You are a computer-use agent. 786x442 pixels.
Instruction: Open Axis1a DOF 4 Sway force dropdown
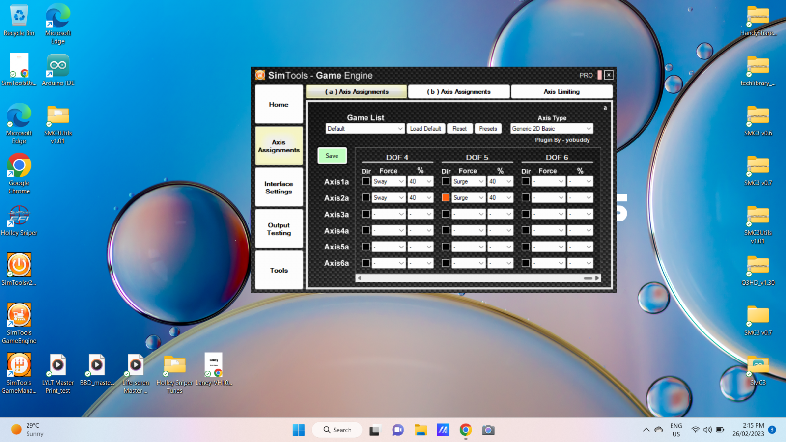pos(389,181)
